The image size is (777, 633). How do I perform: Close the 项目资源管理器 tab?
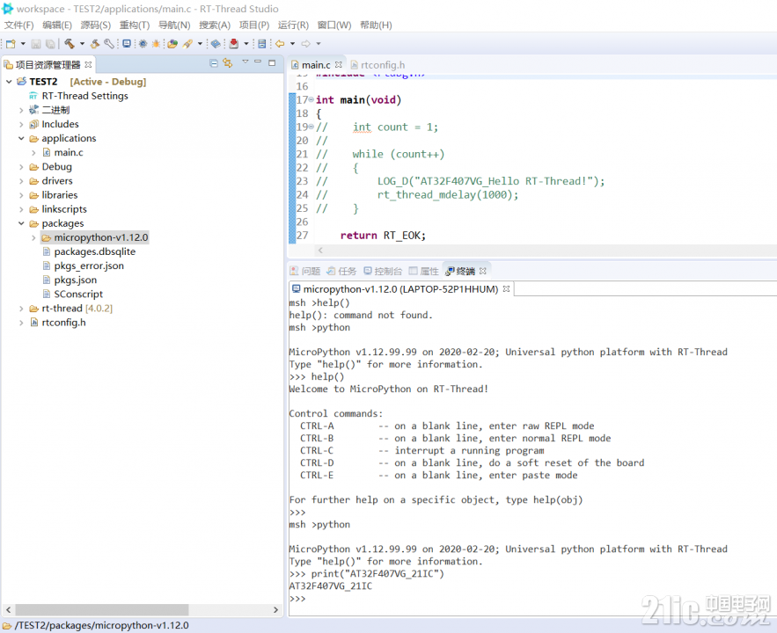point(88,65)
